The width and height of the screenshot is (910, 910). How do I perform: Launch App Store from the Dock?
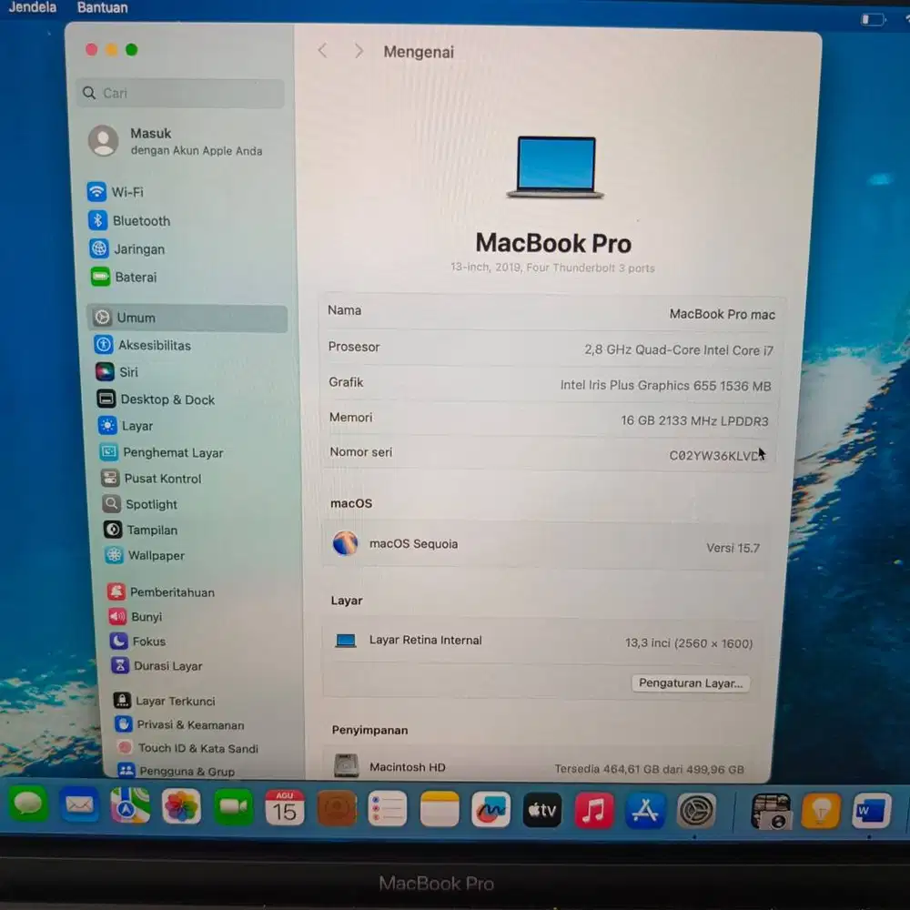click(645, 810)
